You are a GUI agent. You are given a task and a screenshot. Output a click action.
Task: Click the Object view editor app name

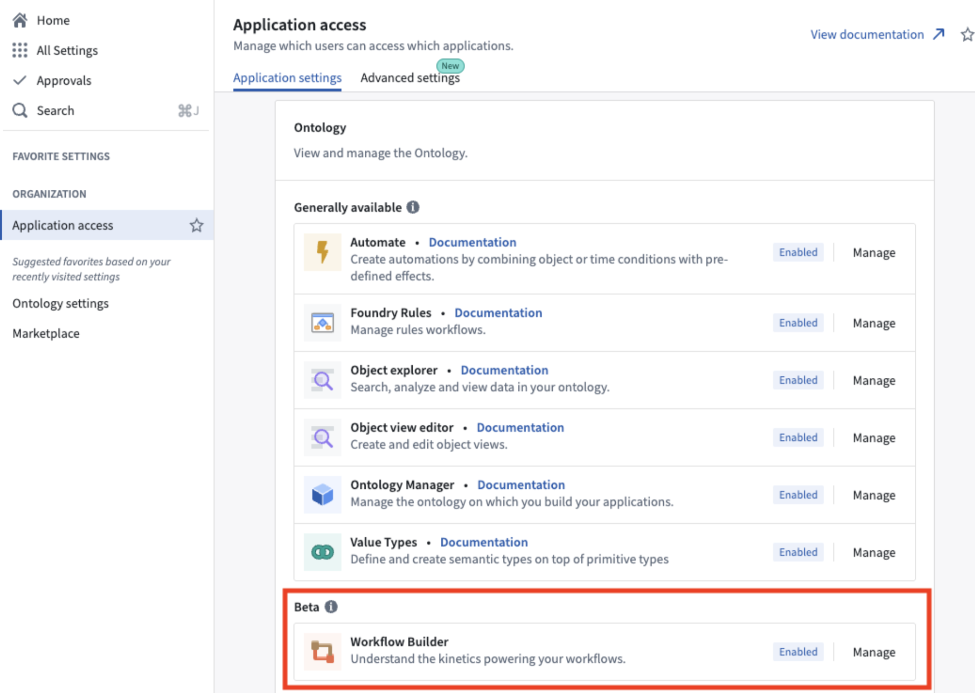click(x=401, y=428)
